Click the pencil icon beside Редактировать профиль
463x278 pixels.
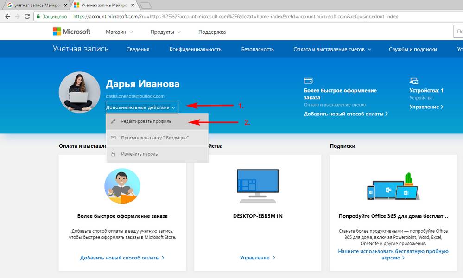pyautogui.click(x=113, y=121)
